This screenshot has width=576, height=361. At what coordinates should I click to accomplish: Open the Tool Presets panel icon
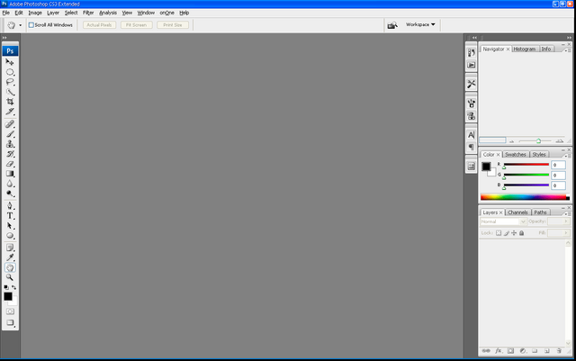coord(471,85)
